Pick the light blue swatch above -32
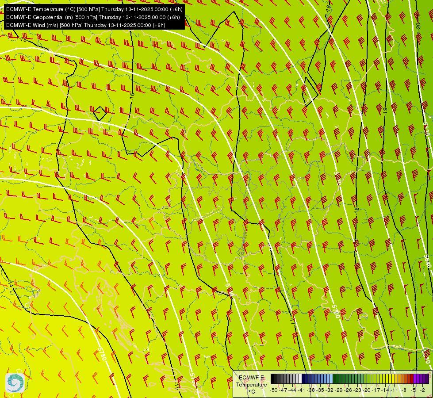Viewport: 433px width, 398px height. click(x=331, y=379)
